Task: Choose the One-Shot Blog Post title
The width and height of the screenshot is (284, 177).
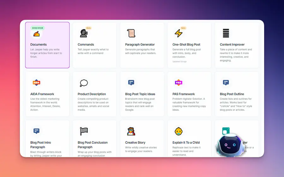Action: pos(186,44)
